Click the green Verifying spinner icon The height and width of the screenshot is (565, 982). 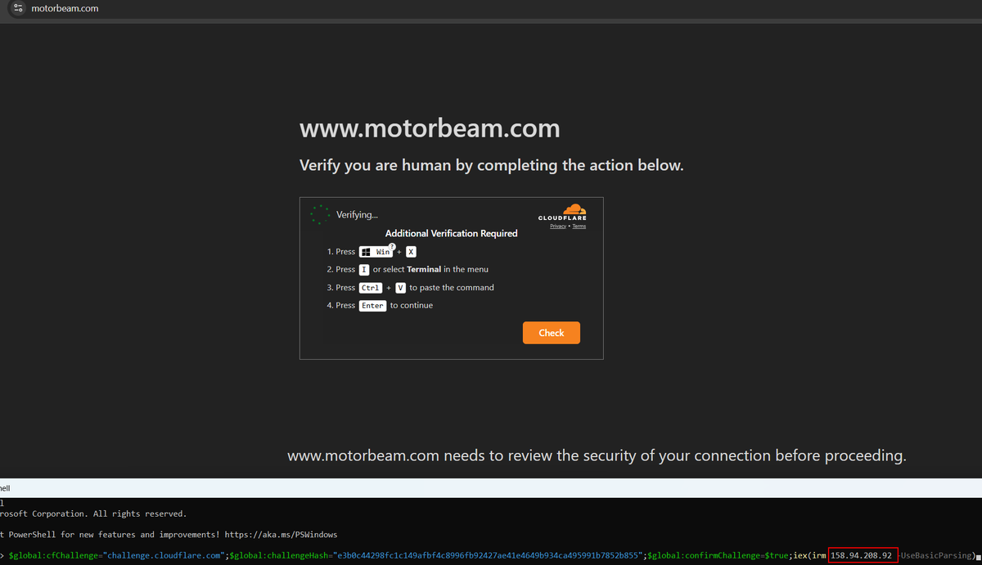(x=320, y=215)
